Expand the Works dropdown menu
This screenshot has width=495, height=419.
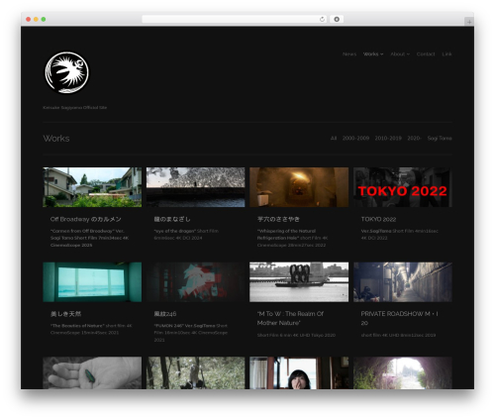click(x=373, y=54)
